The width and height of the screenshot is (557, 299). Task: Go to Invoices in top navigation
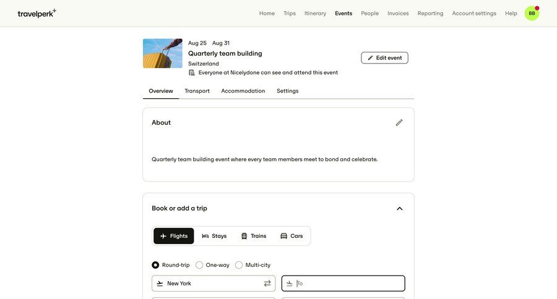coord(398,13)
